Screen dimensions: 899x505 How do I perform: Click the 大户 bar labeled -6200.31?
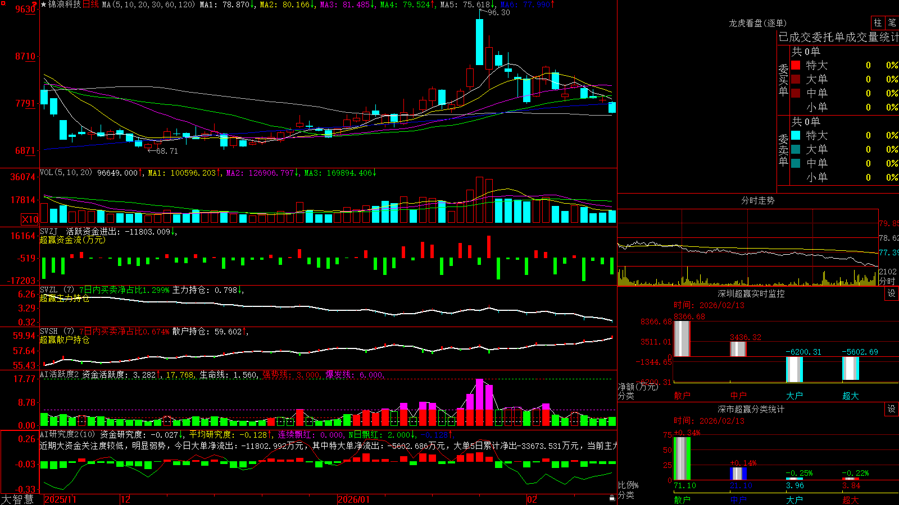coord(794,369)
